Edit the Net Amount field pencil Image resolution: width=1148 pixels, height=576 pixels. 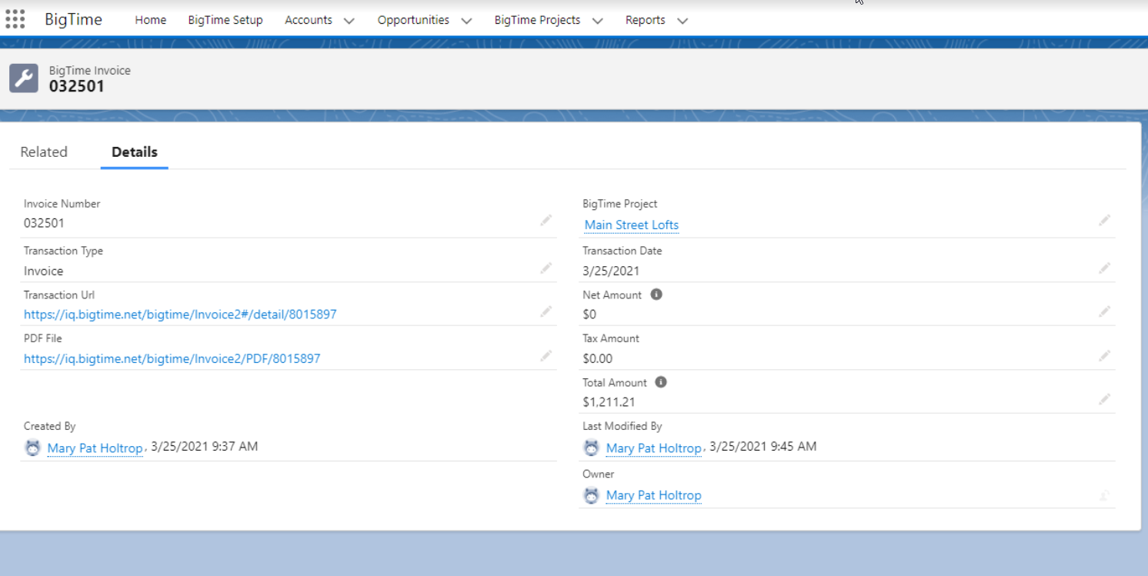click(x=1104, y=311)
